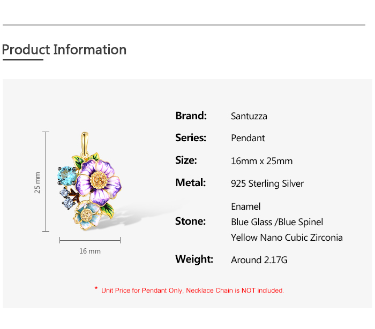Viewport: 375px width, 329px height.
Task: Click the Yellow Nano Cubic Zirconia text
Action: pyautogui.click(x=287, y=238)
